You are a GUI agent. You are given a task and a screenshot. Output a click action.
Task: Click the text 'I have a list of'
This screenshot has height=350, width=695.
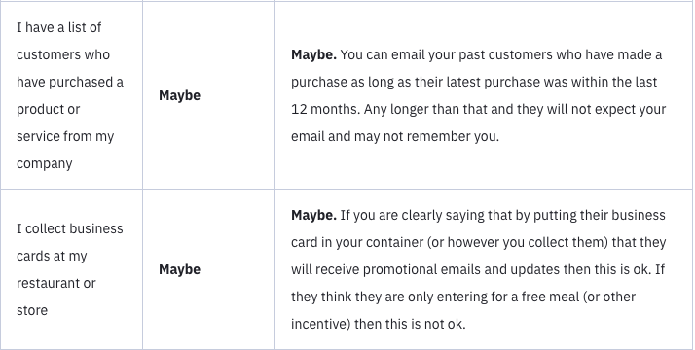(59, 27)
